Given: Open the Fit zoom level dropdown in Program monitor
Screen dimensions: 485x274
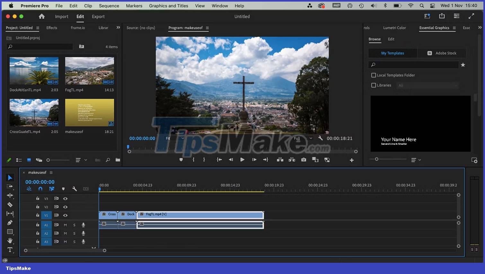Looking at the screenshot, I should pos(174,138).
